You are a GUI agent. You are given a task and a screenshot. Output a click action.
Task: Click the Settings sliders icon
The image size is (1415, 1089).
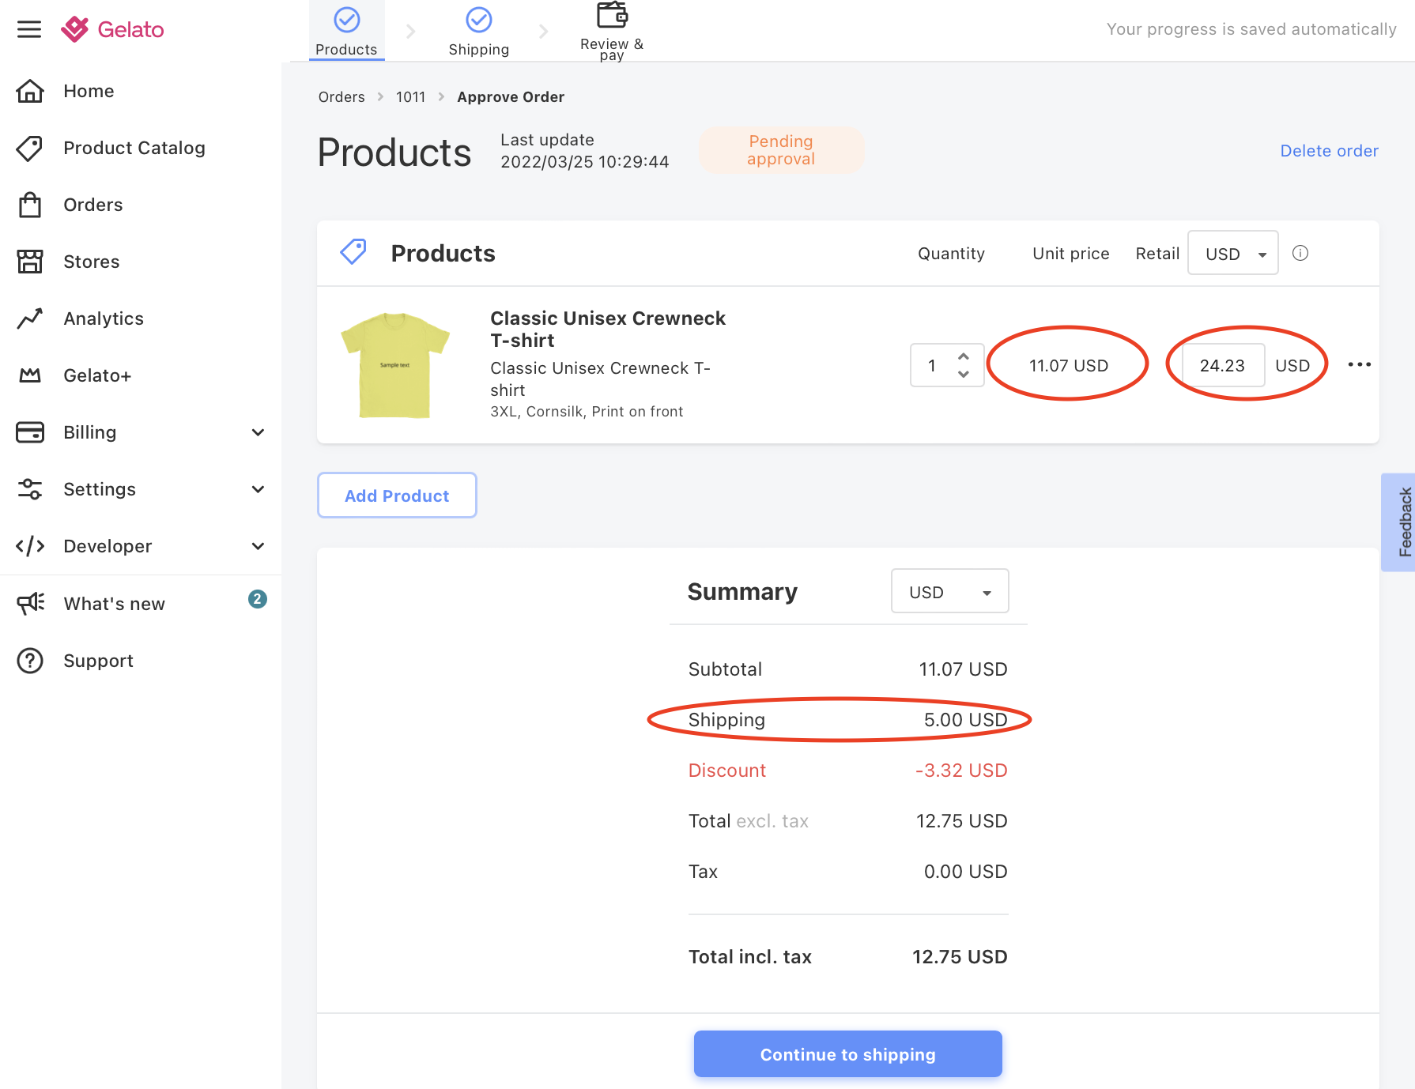tap(30, 489)
